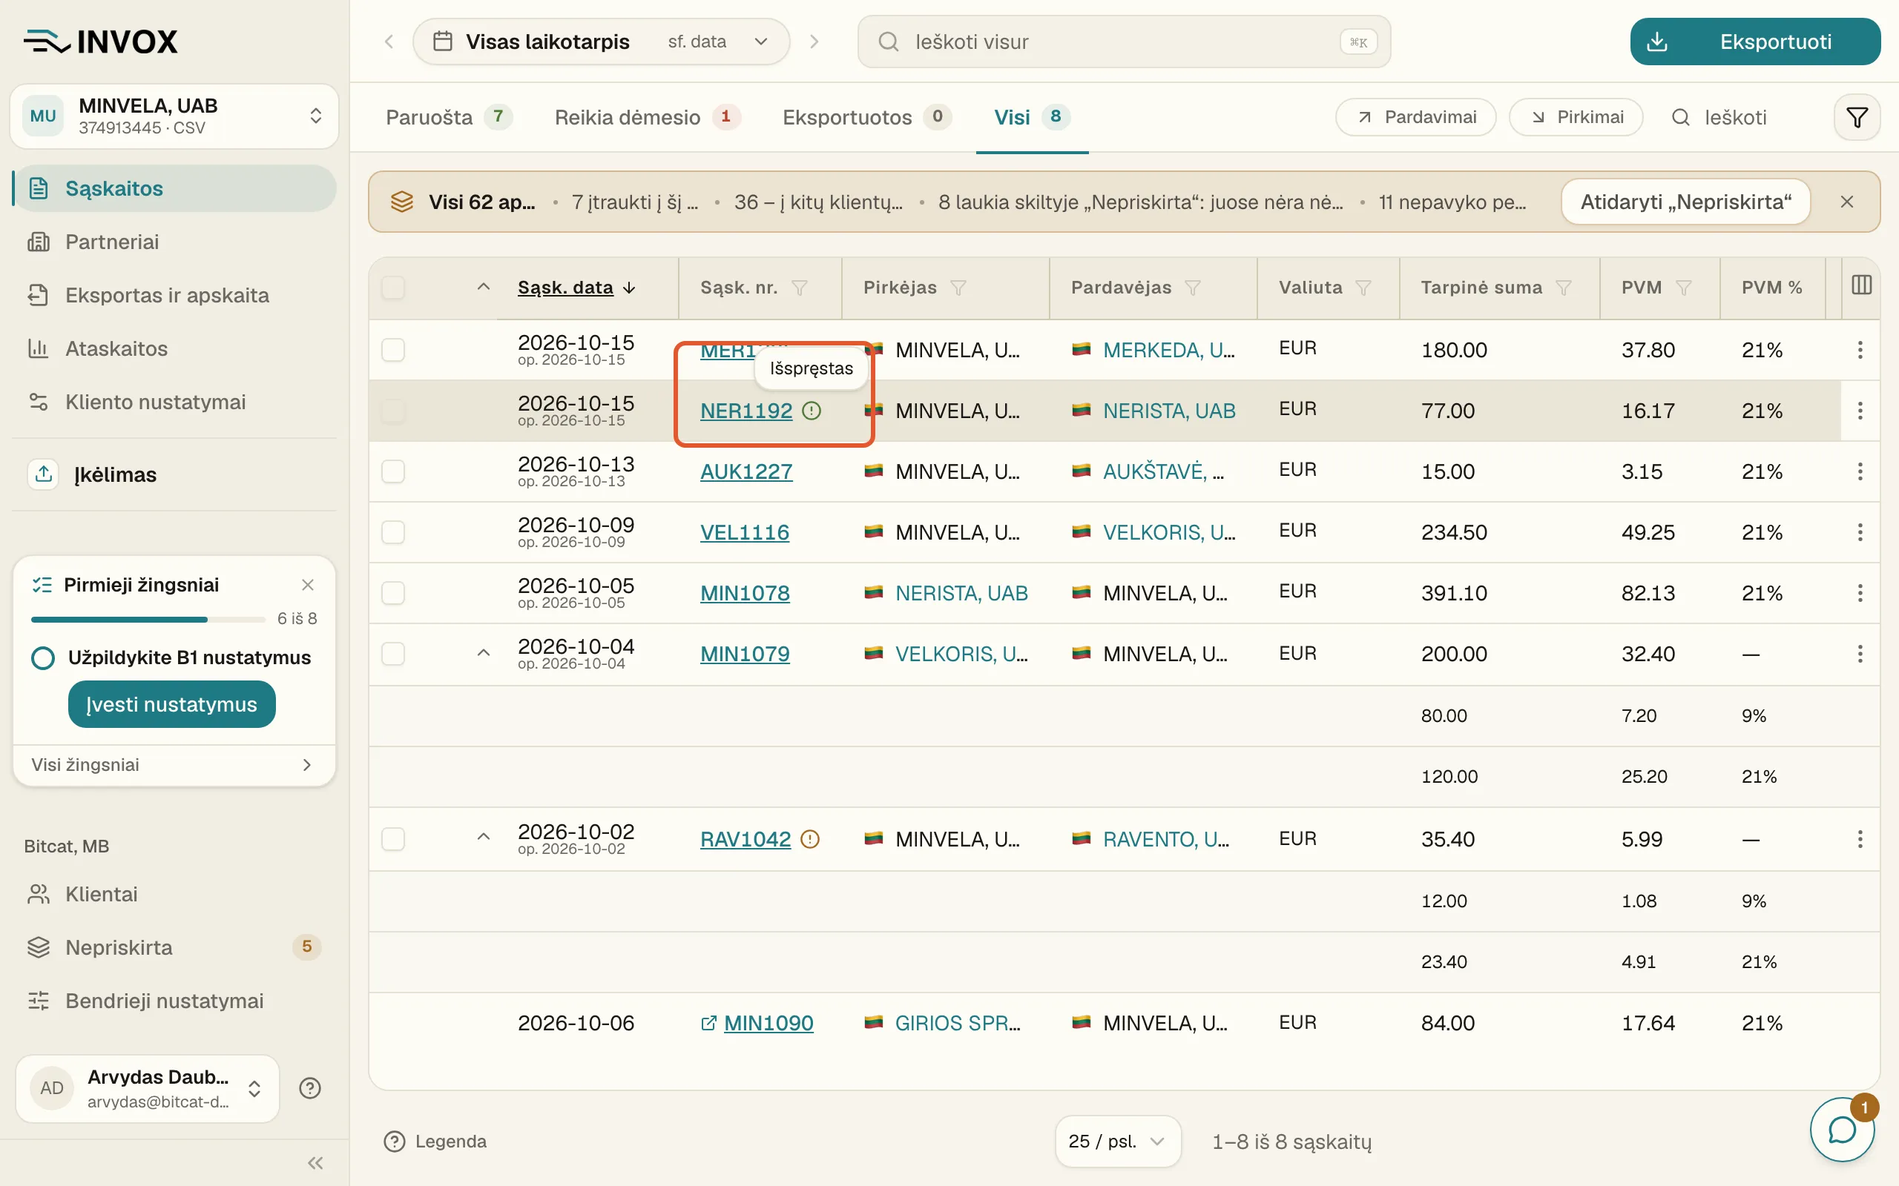
Task: Collapse the sidebar with double chevron
Action: click(x=315, y=1162)
